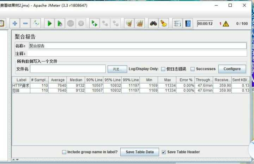Click Remote Stop All icon
The width and height of the screenshot is (254, 164).
(105, 24)
